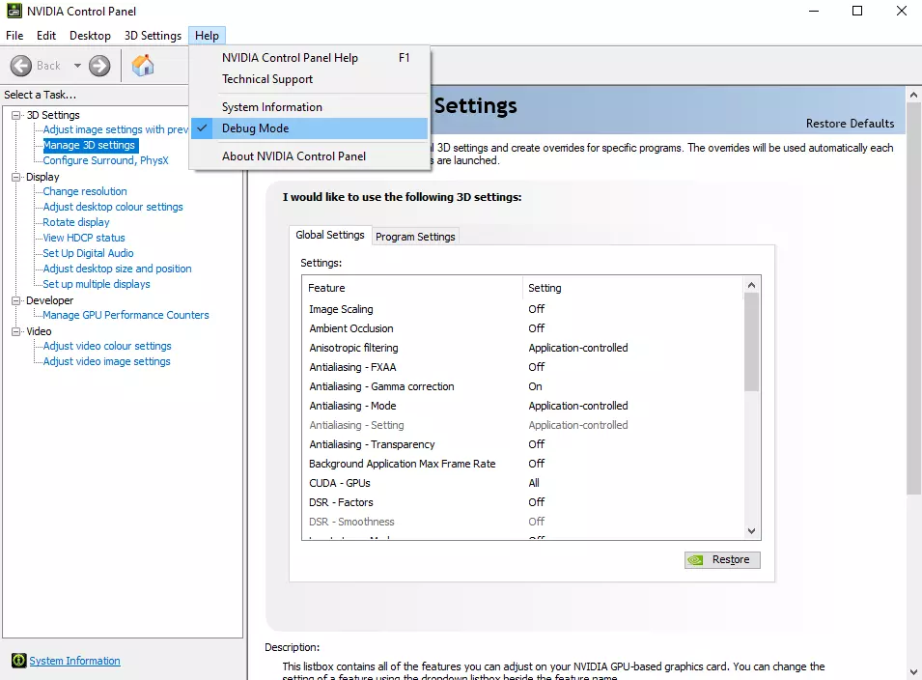Open Rotate display task
The height and width of the screenshot is (680, 922).
coord(76,222)
